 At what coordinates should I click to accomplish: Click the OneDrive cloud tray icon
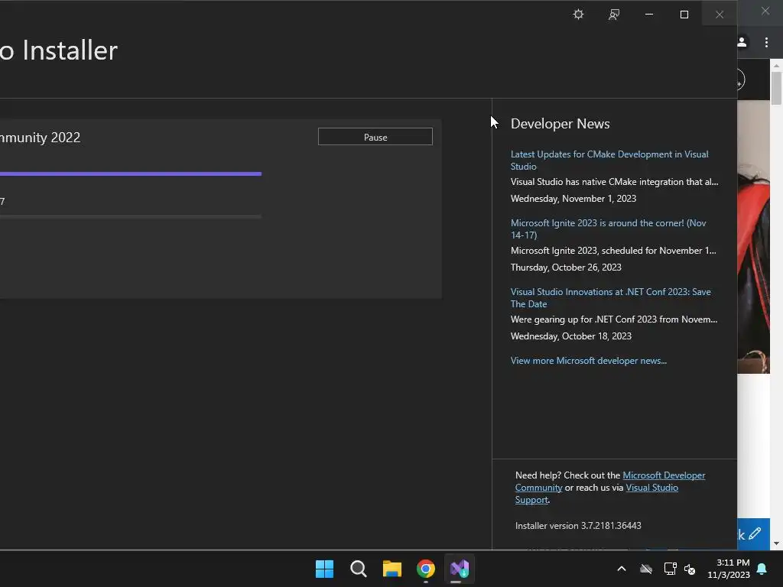tap(646, 569)
